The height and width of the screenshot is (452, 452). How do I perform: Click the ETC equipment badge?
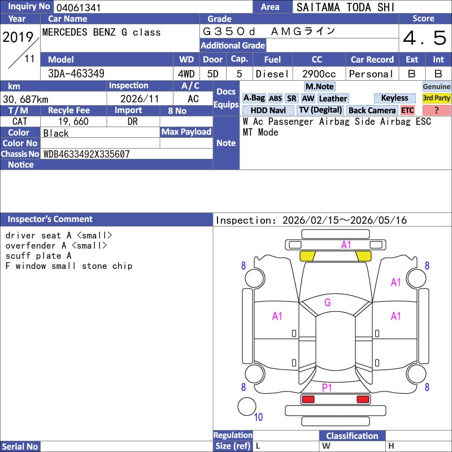pyautogui.click(x=407, y=110)
